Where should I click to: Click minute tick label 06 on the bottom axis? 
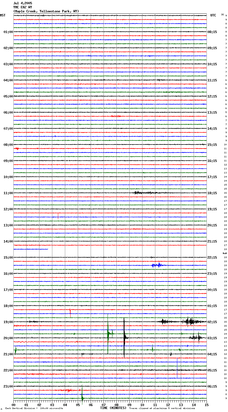click(x=91, y=405)
